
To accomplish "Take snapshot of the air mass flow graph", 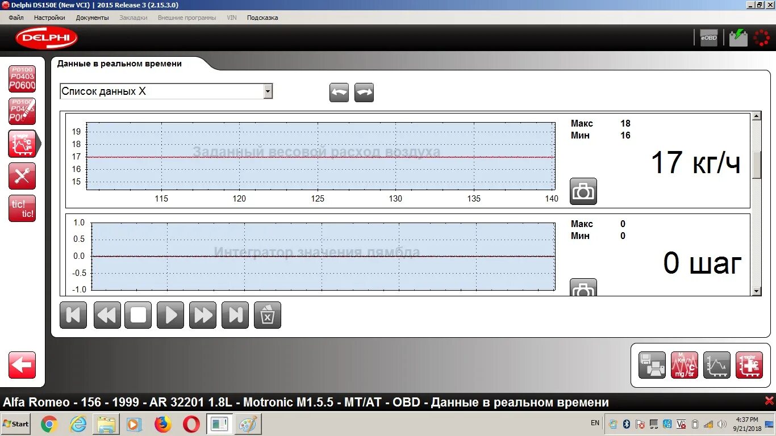I will click(x=583, y=191).
